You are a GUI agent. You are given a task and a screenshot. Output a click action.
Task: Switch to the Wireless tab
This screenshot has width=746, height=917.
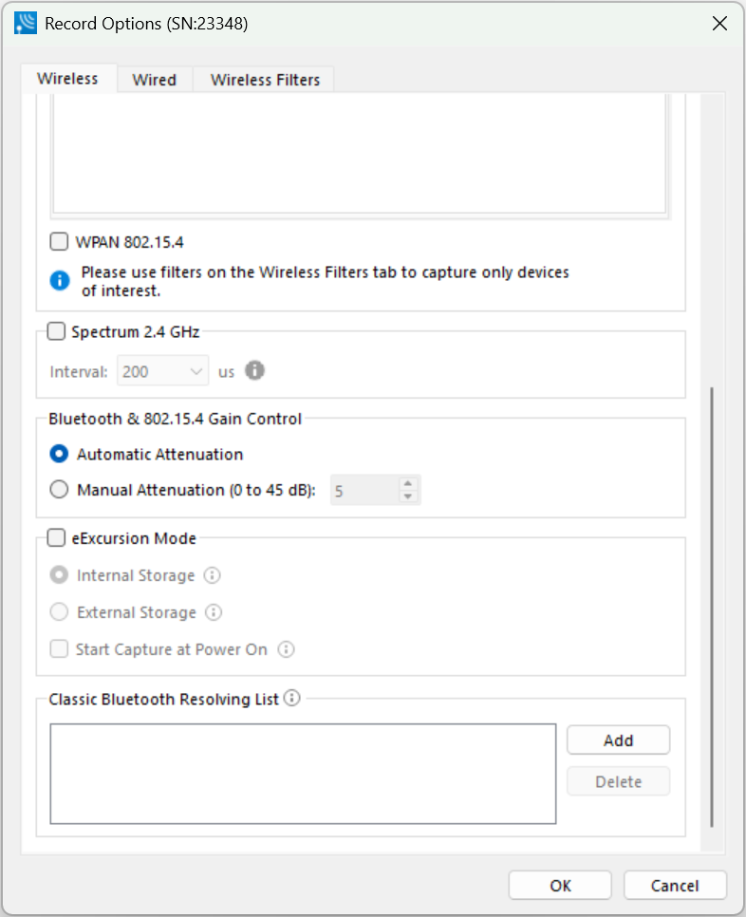(67, 79)
